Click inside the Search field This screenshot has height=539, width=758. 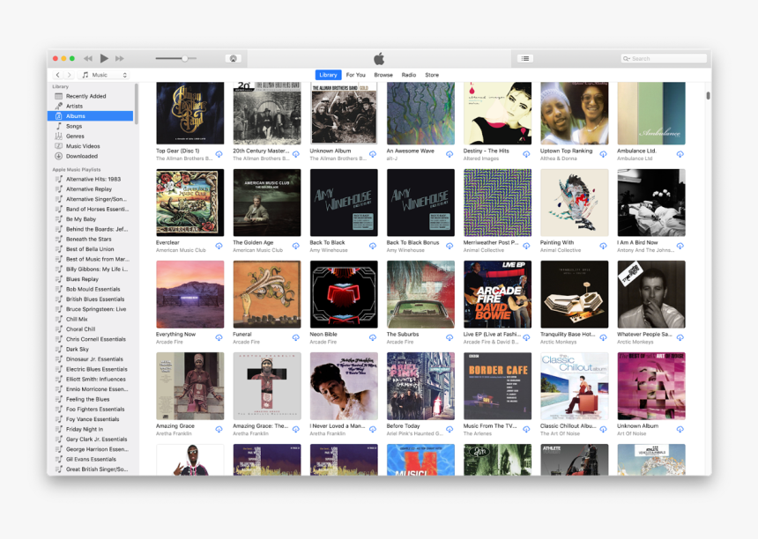664,58
